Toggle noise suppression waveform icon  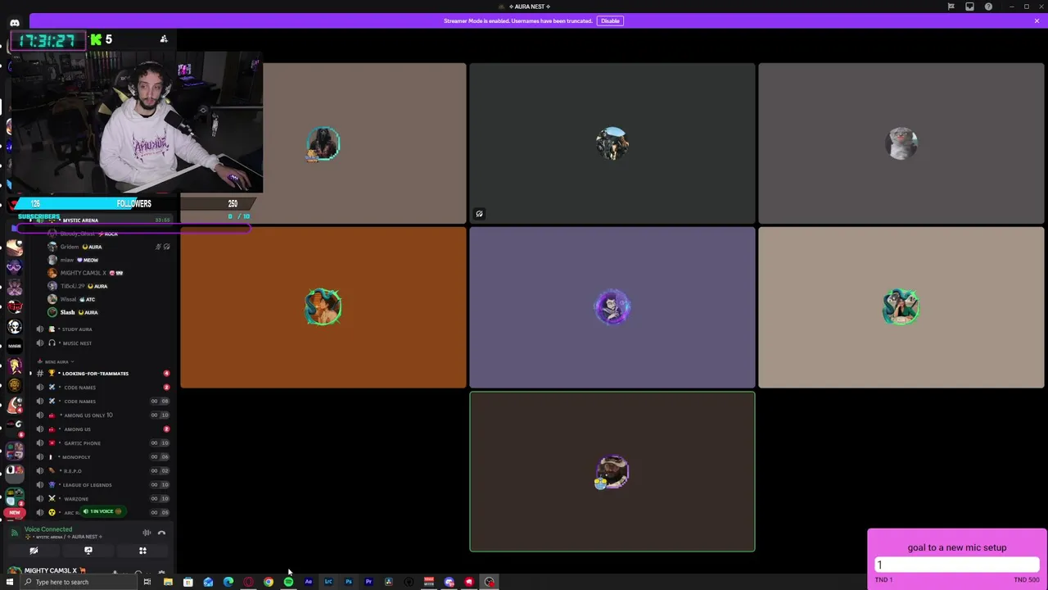point(147,533)
